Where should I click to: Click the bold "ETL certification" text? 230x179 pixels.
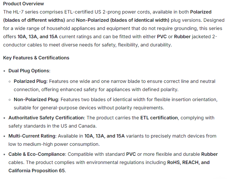(159, 118)
